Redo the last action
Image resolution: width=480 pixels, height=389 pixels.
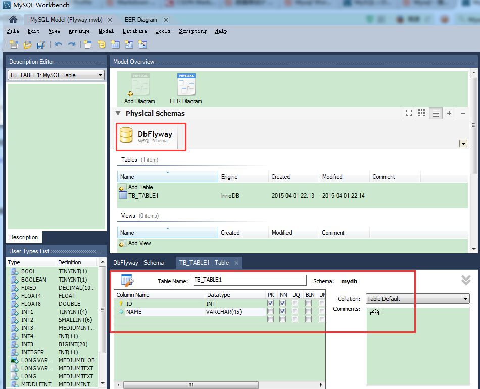[72, 45]
